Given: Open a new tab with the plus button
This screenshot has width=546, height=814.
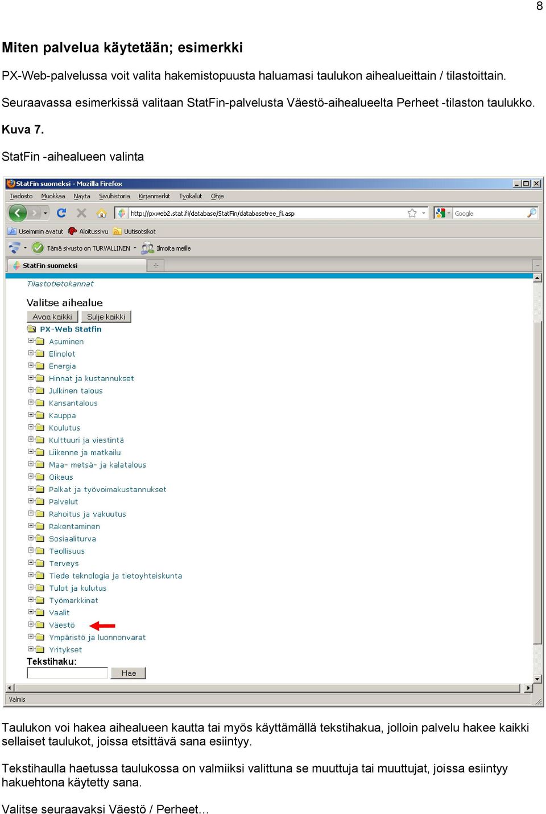Looking at the screenshot, I should click(x=155, y=265).
